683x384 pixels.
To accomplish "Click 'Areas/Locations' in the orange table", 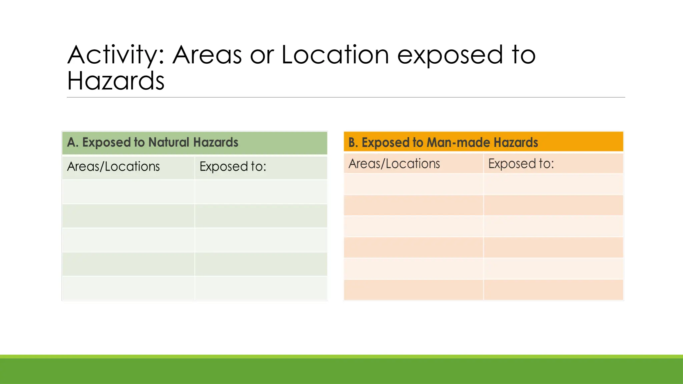I will [x=394, y=164].
